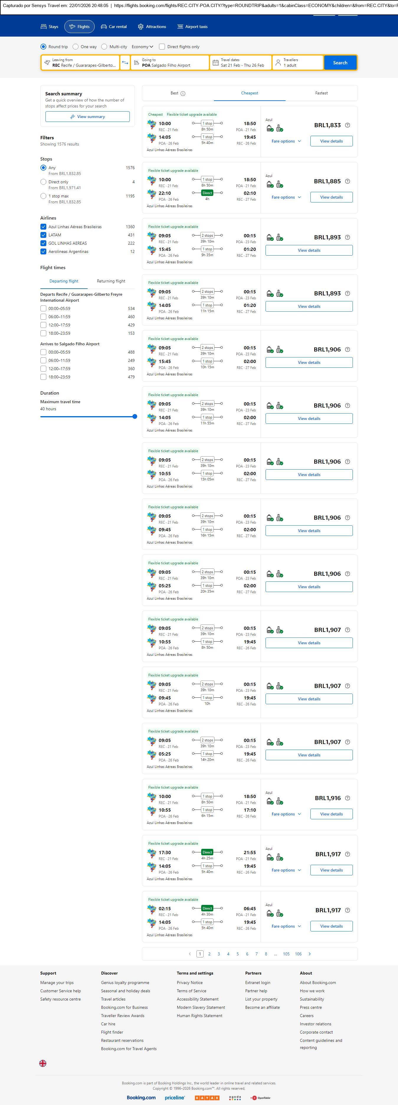Click the info icon beside the Best tab
Viewport: 398px width, 1105px height.
point(183,94)
